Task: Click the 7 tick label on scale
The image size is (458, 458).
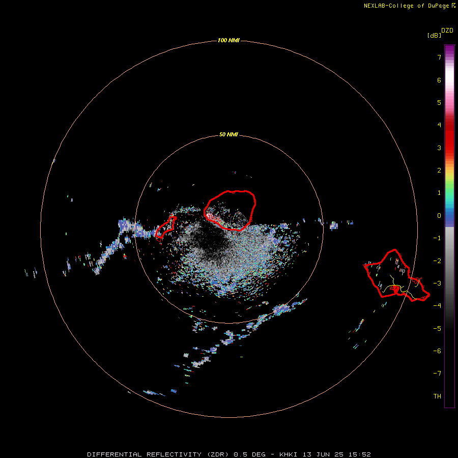Action: pos(439,57)
